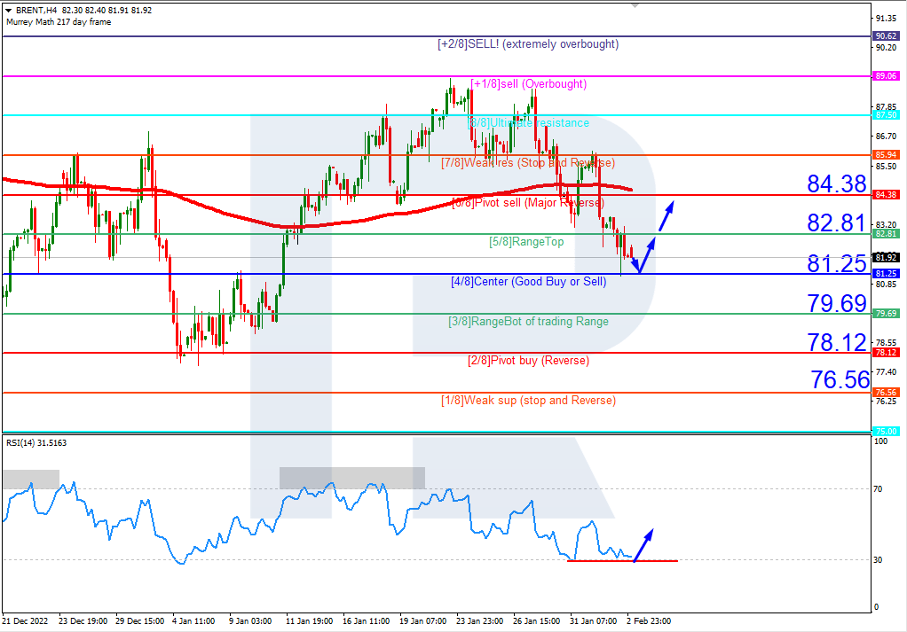Viewport: 907px width, 632px height.
Task: Click the triangle beside the BRENT,H4 title
Action: pos(7,11)
